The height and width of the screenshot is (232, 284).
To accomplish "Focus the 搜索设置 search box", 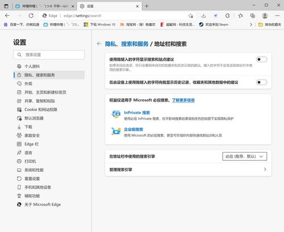I will 49,55.
